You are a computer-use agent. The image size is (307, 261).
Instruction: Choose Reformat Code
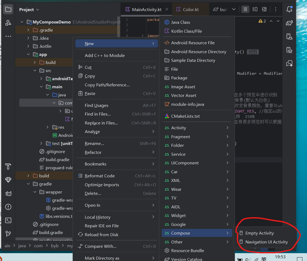coord(116,176)
